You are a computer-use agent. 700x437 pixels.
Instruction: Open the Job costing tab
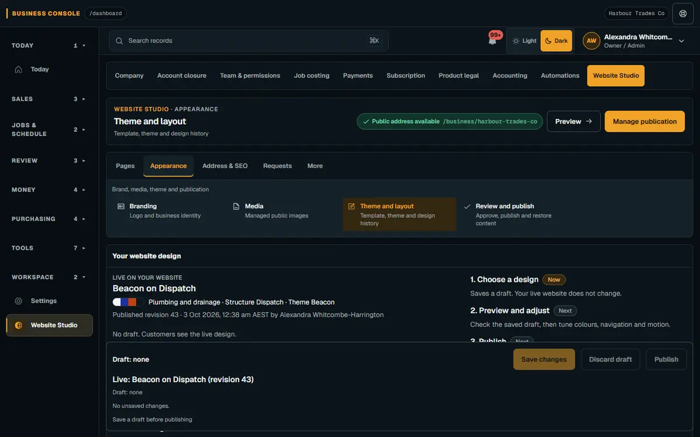click(311, 76)
